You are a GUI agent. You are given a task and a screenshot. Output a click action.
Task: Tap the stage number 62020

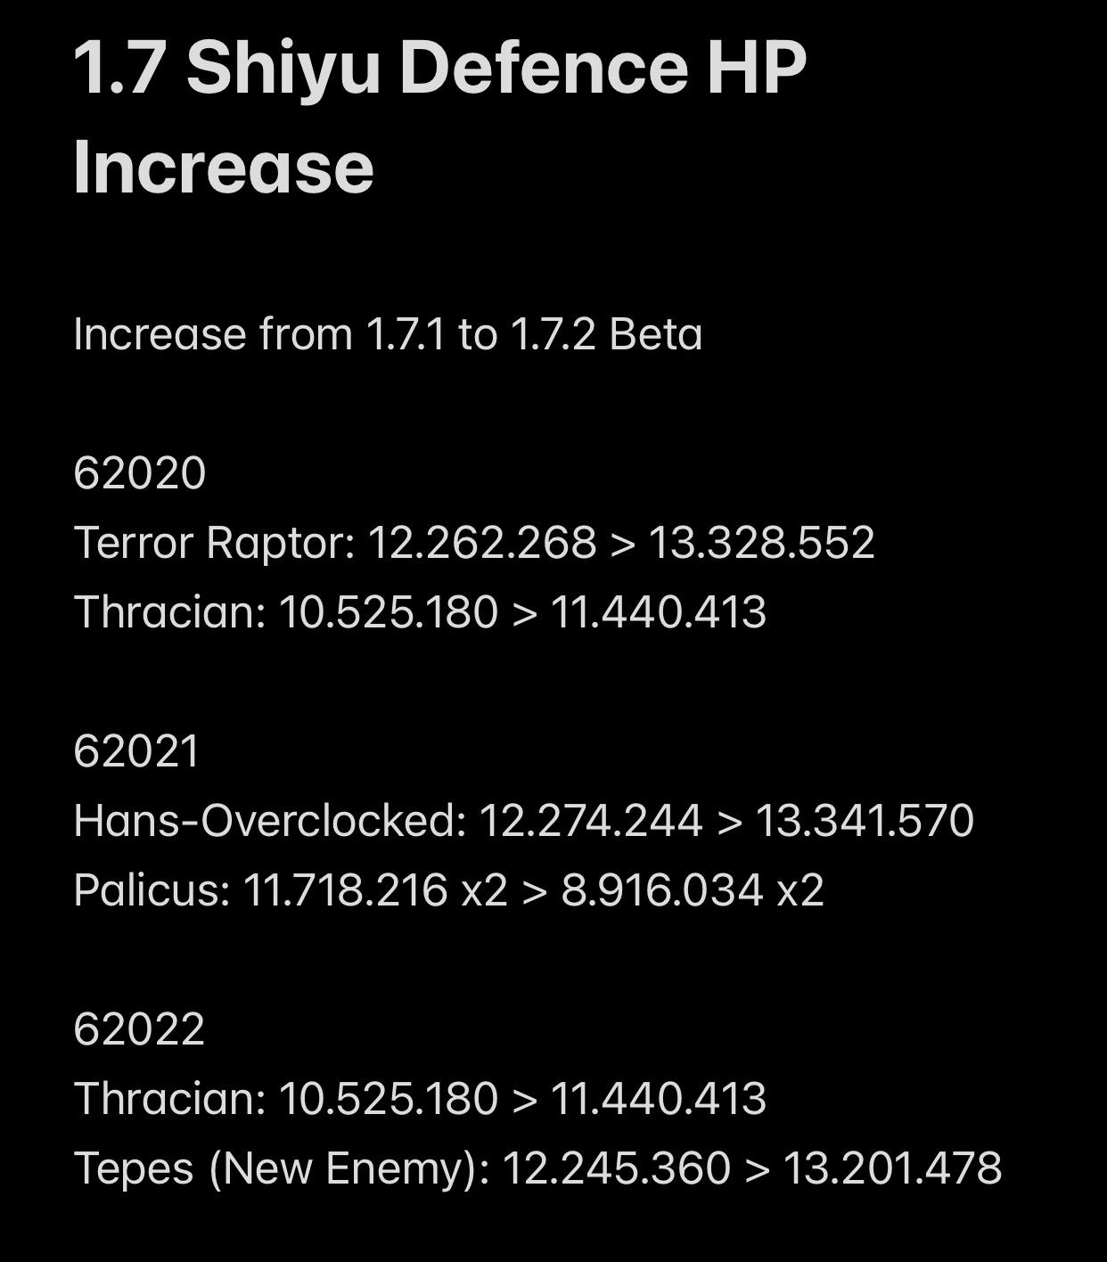(140, 472)
